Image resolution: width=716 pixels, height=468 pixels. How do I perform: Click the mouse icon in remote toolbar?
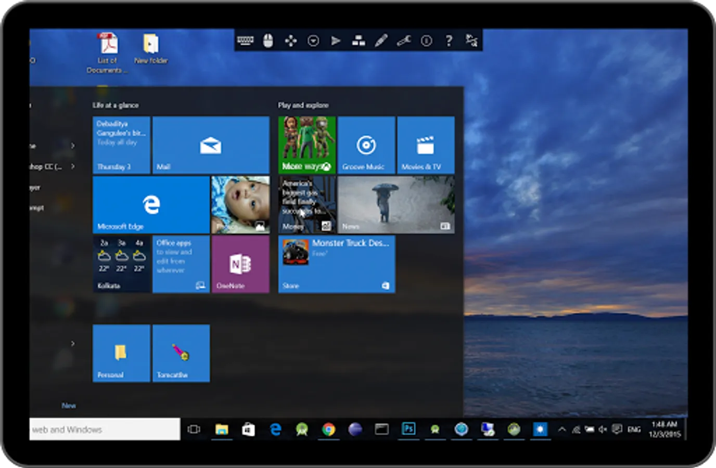click(x=268, y=41)
